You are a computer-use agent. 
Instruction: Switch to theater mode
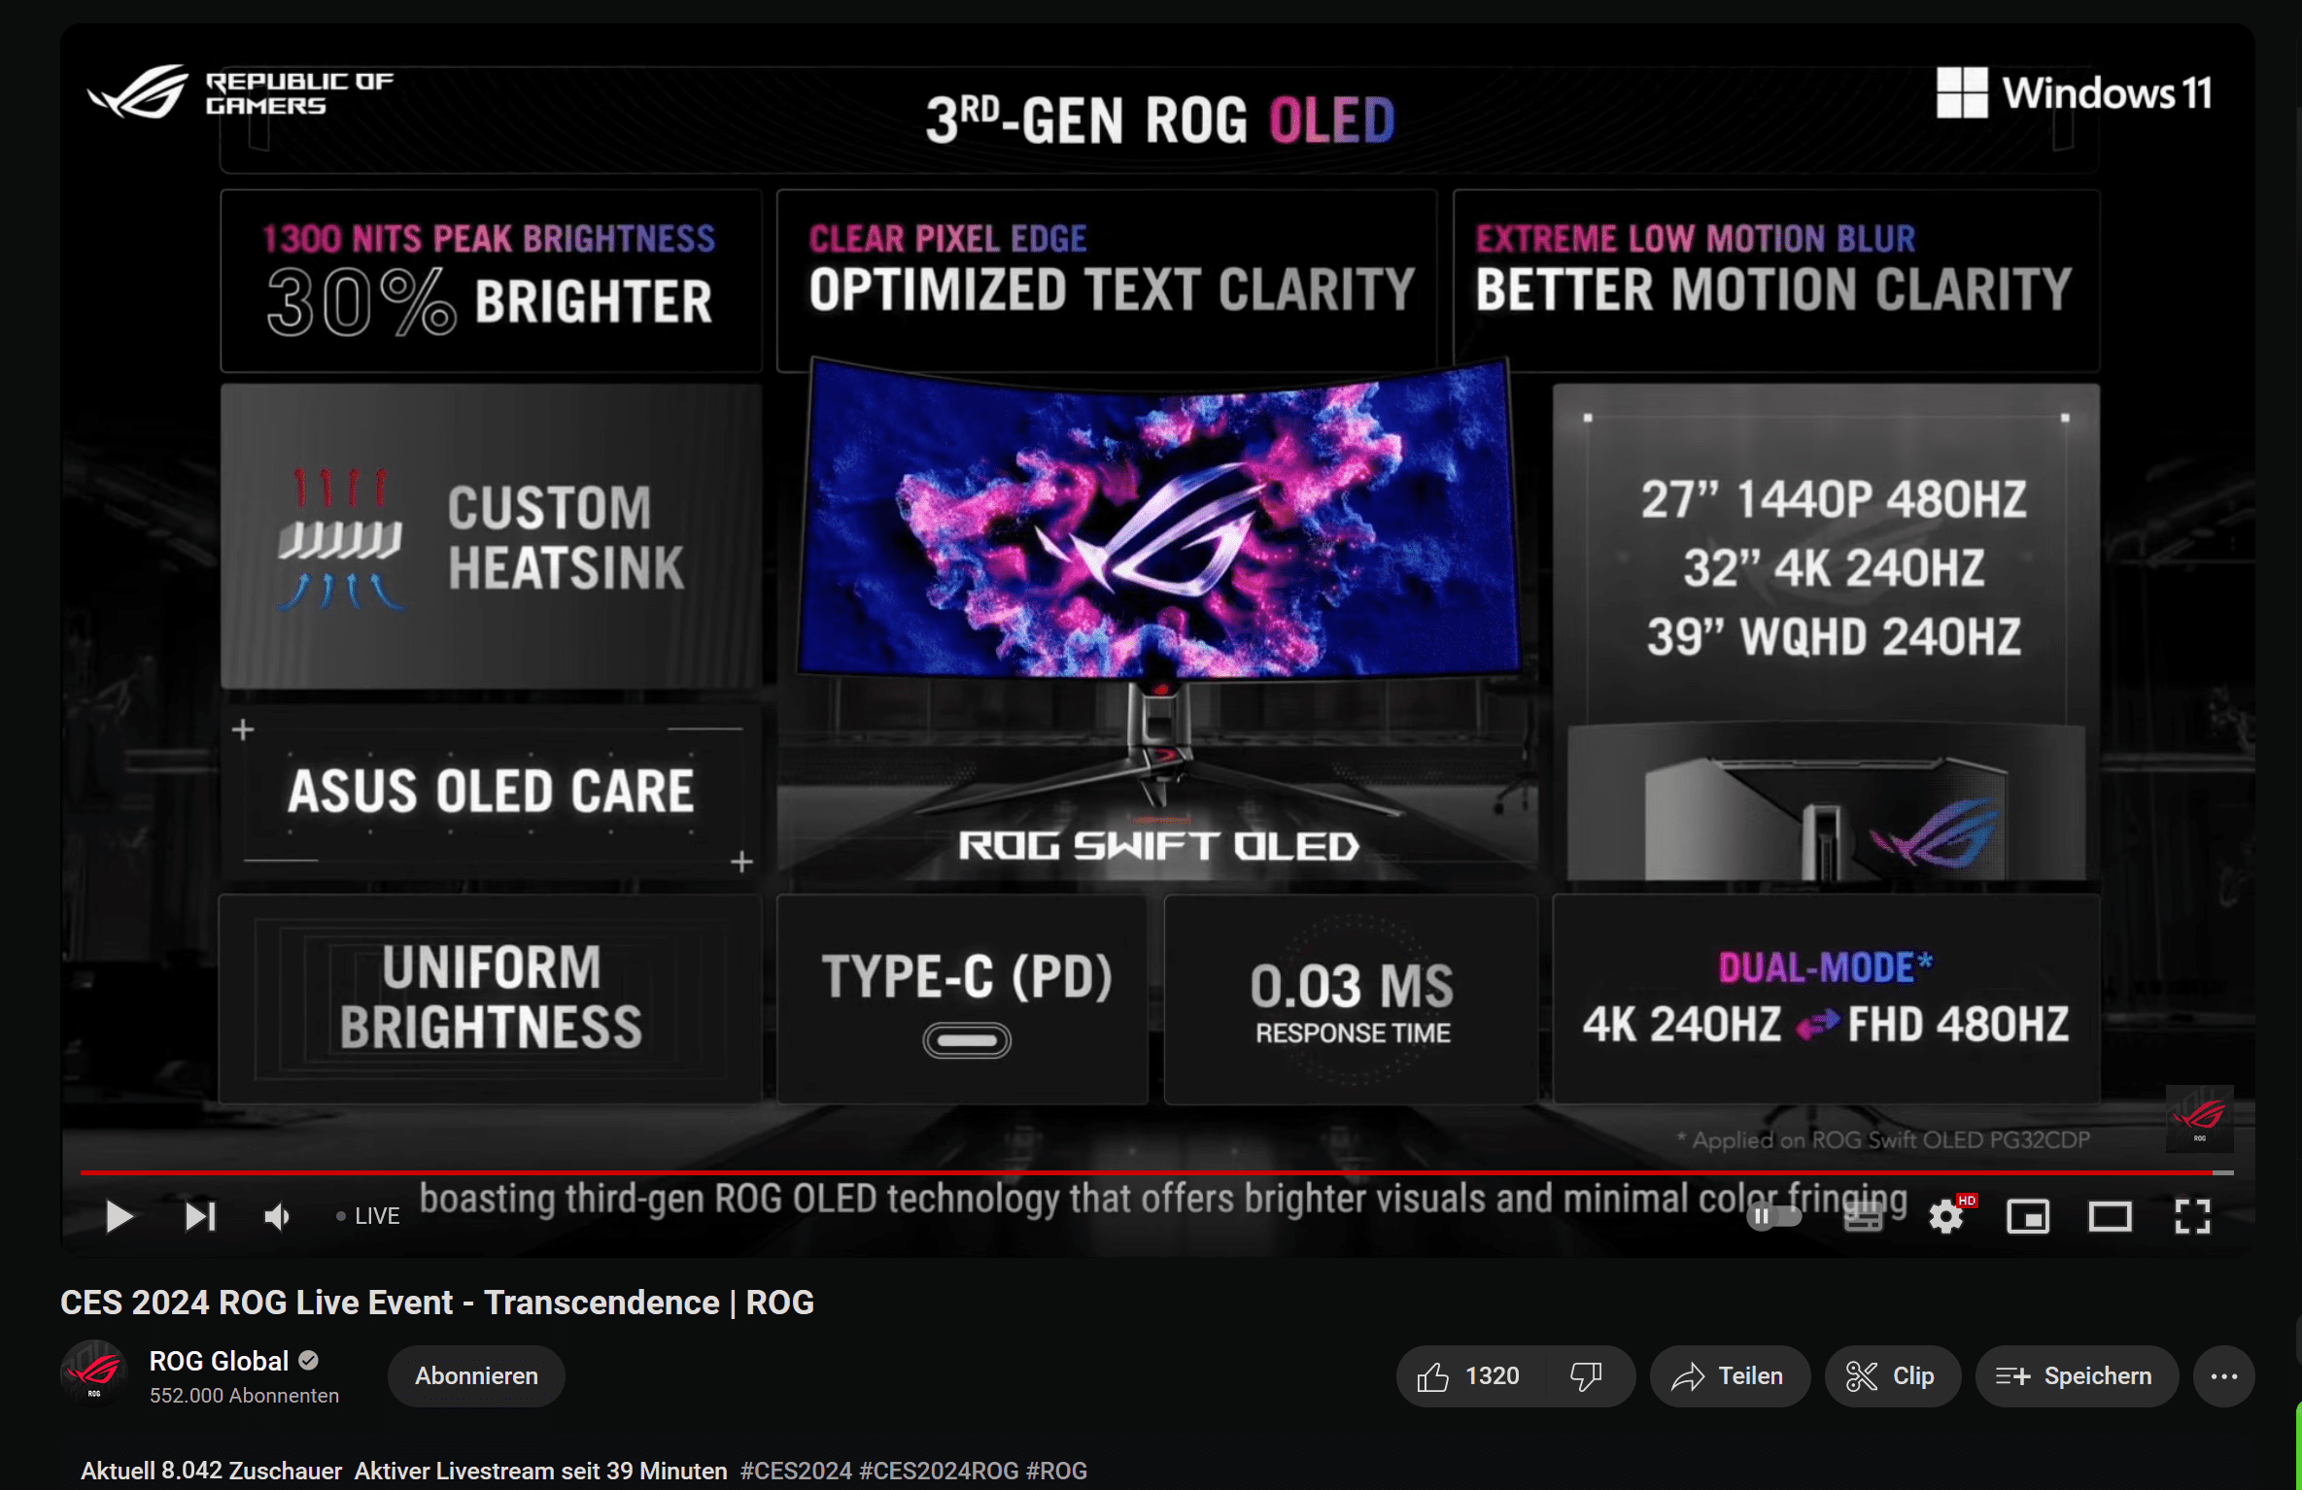(2110, 1216)
